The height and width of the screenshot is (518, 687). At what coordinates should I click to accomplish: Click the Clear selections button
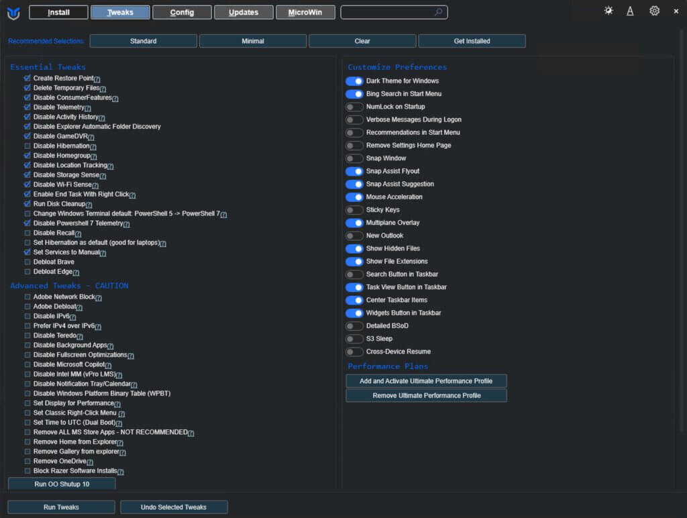pos(362,41)
